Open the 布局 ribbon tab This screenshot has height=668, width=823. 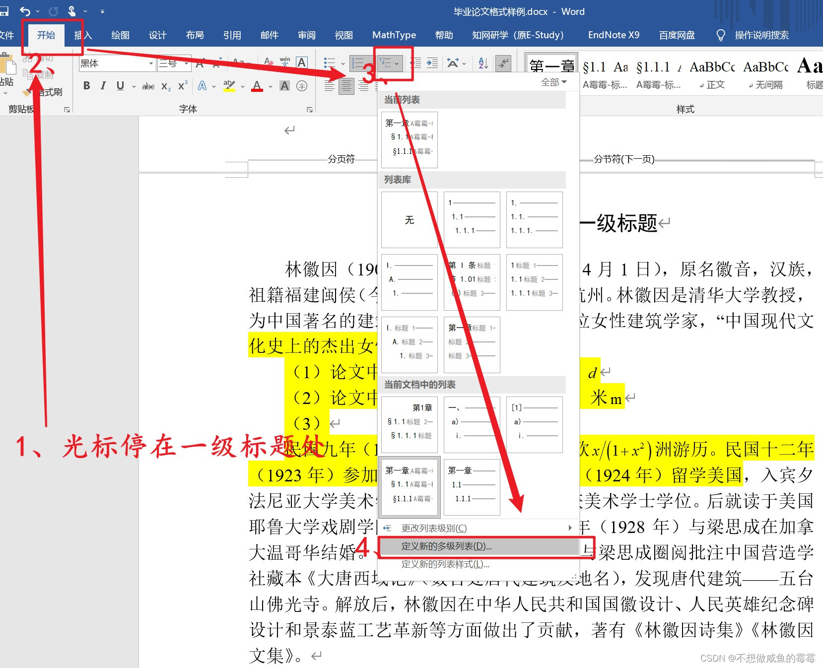tap(195, 35)
